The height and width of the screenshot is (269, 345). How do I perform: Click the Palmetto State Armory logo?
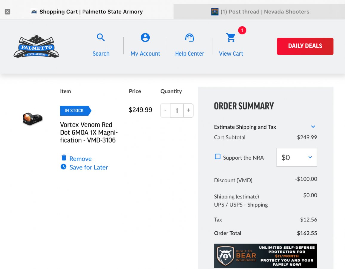pos(36,47)
